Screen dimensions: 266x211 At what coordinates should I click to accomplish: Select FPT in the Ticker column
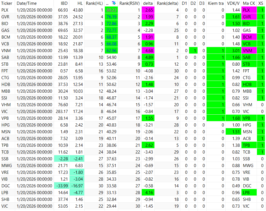tap(5, 71)
